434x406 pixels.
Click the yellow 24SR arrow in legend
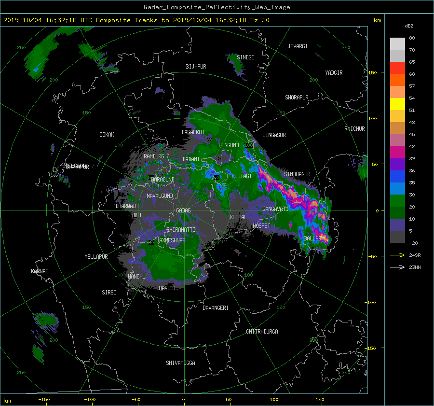(397, 255)
